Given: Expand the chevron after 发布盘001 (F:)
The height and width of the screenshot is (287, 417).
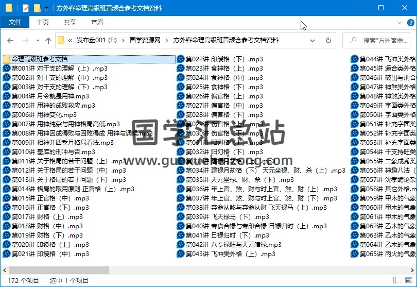Looking at the screenshot, I should pos(123,41).
